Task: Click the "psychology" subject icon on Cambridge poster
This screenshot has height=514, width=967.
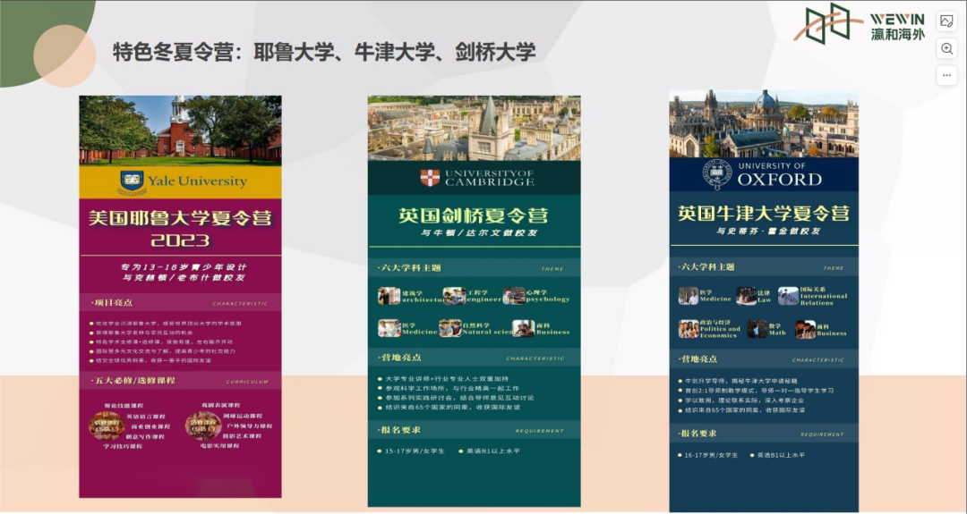Action: click(514, 296)
